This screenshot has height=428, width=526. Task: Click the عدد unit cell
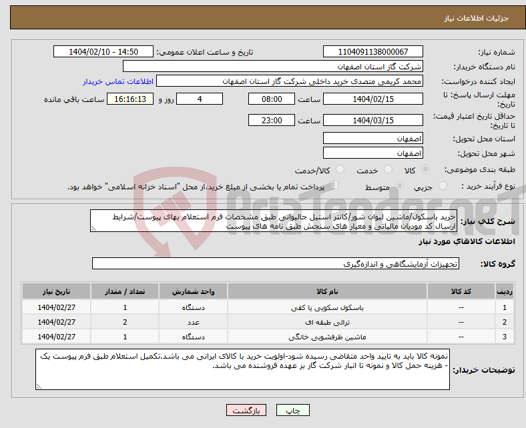(x=193, y=322)
